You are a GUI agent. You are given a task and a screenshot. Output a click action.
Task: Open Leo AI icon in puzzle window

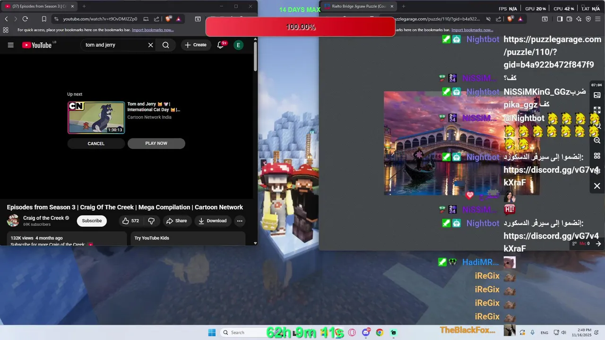(x=579, y=19)
